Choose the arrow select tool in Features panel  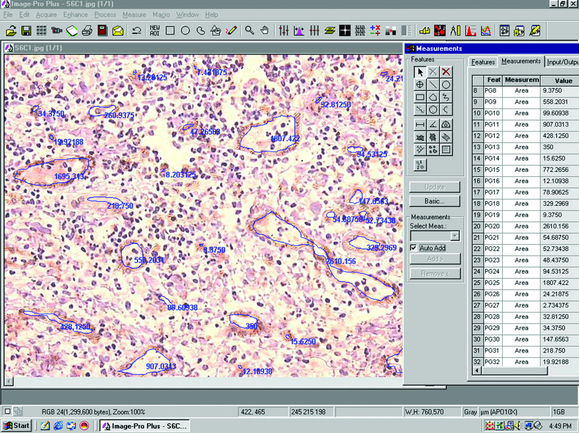[420, 72]
